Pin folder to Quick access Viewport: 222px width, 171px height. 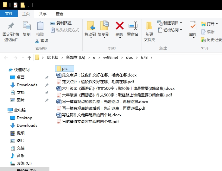11,32
